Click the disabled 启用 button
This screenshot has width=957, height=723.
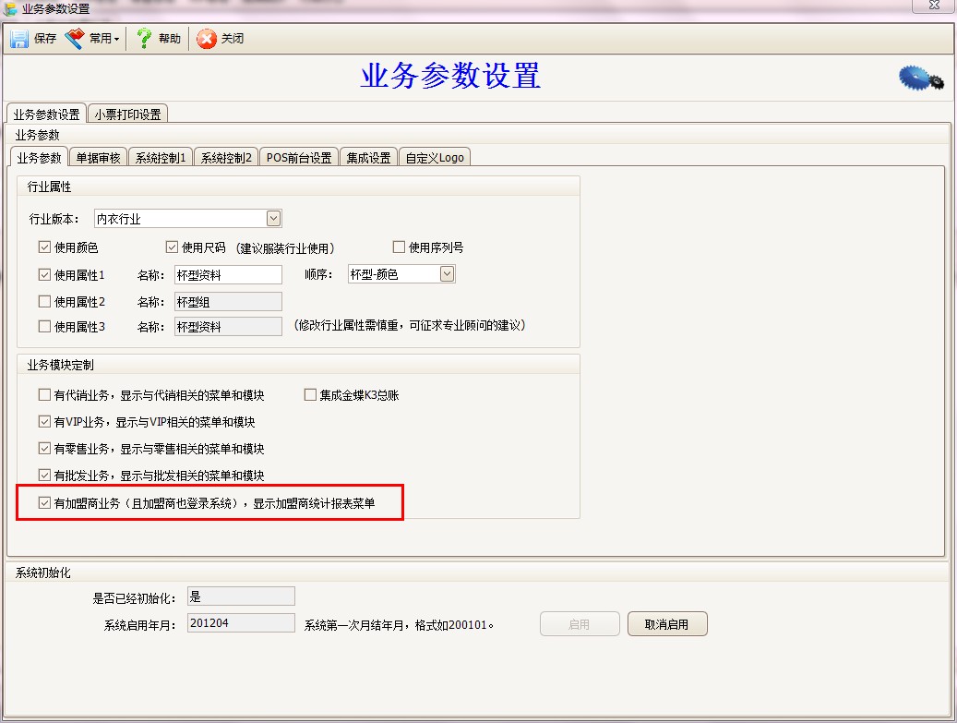(580, 623)
